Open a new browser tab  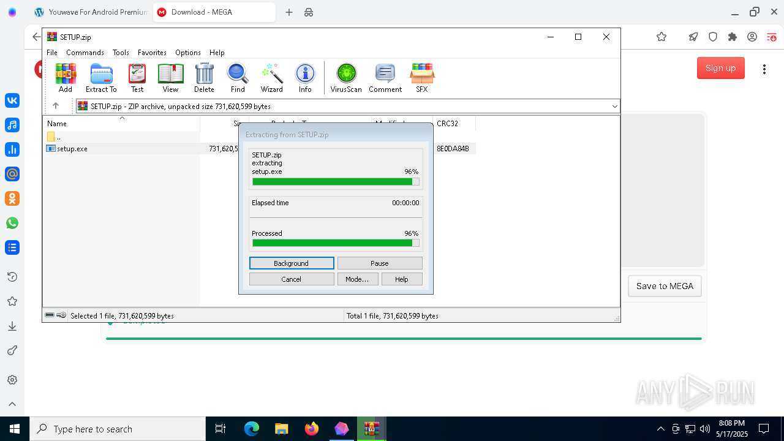pyautogui.click(x=289, y=12)
